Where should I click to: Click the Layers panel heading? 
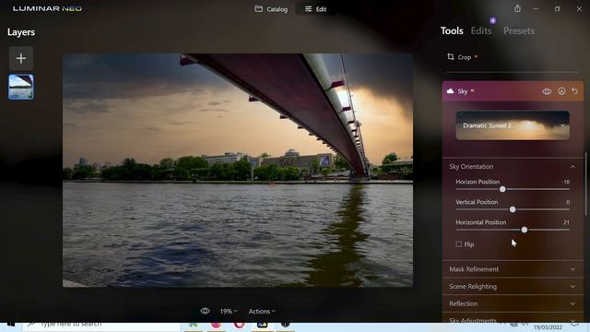tap(21, 32)
